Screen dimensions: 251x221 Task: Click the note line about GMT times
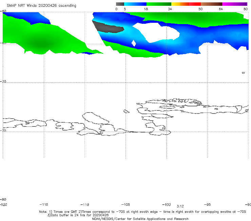(x=142, y=212)
